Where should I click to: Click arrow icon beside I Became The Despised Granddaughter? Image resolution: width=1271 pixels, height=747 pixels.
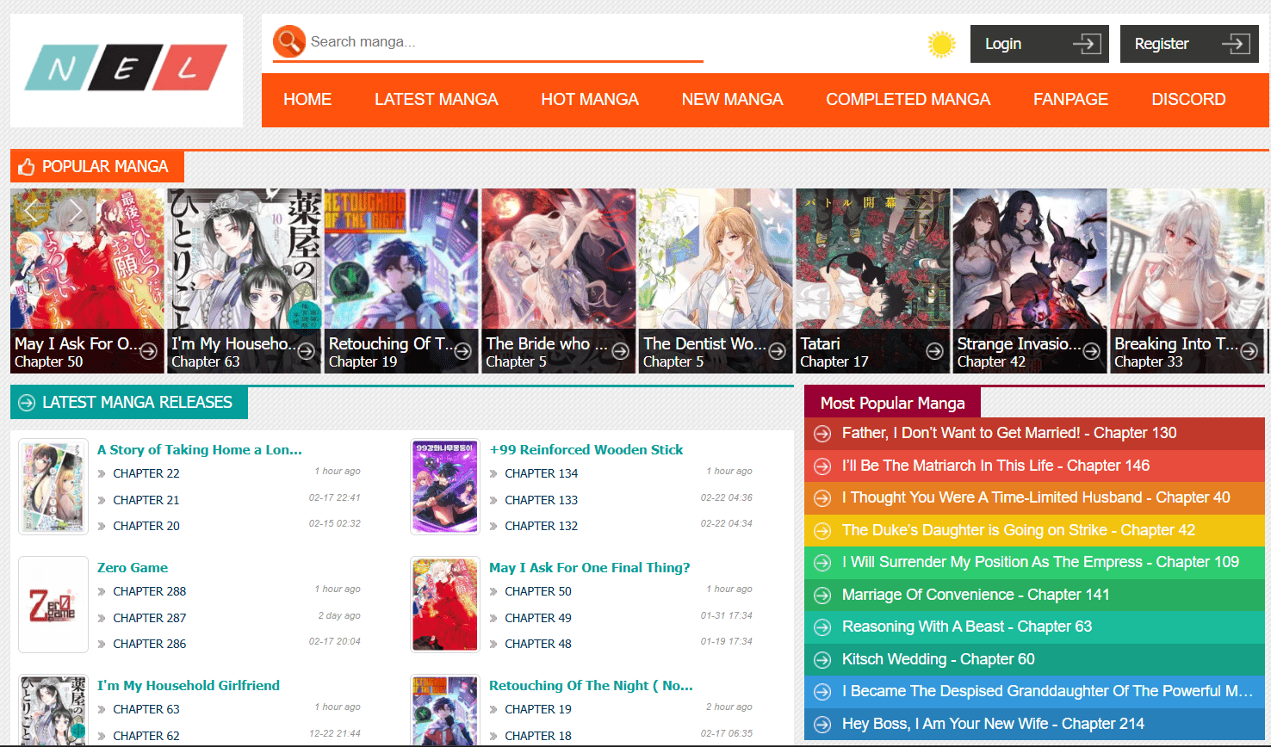point(822,691)
